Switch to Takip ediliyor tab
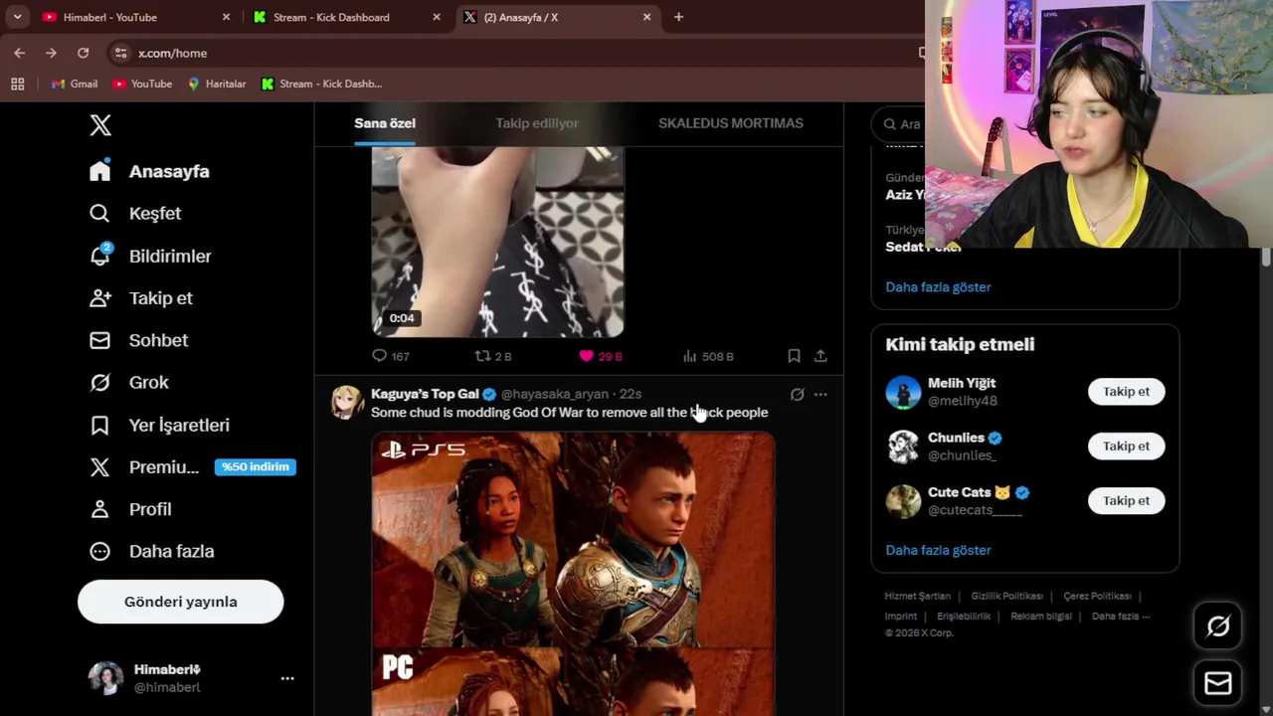The height and width of the screenshot is (716, 1273). tap(537, 123)
